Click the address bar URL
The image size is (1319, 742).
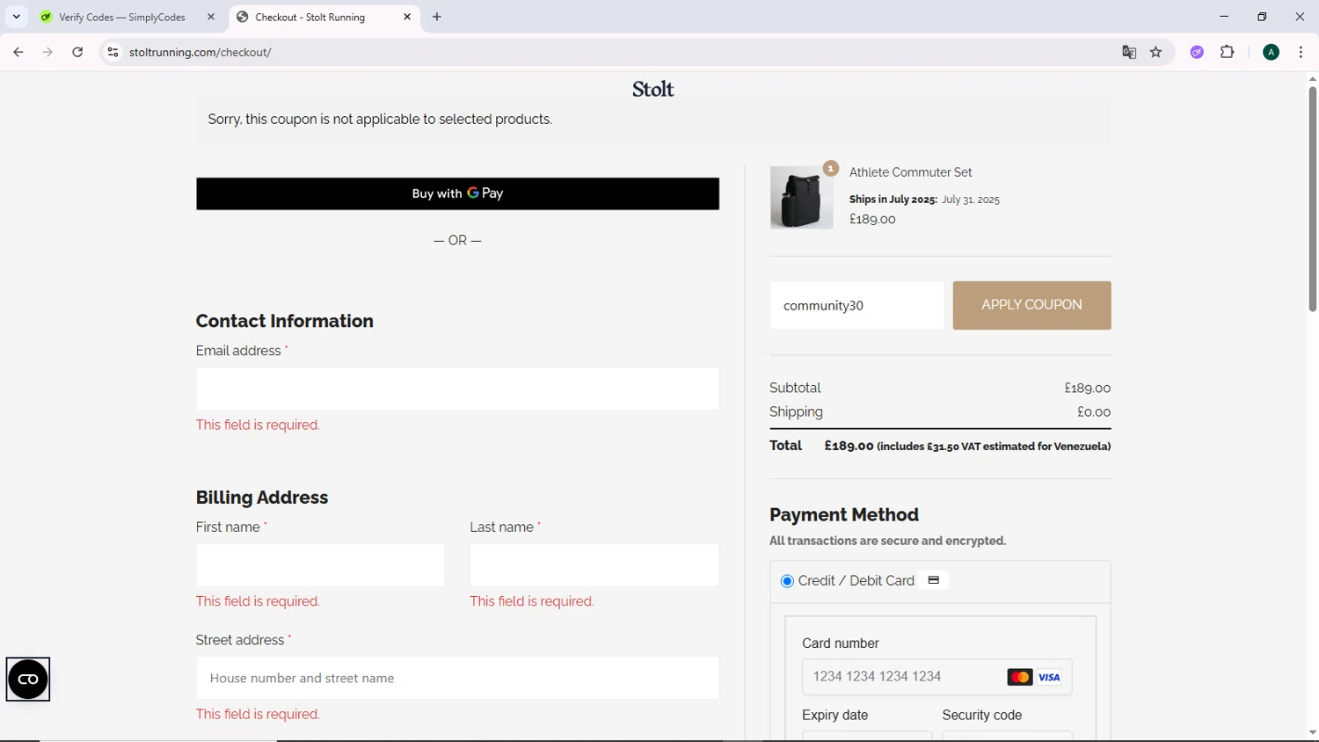point(200,52)
